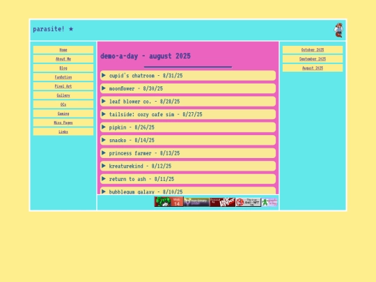The image size is (376, 282).
Task: View the September 2025 archive
Action: click(x=313, y=59)
